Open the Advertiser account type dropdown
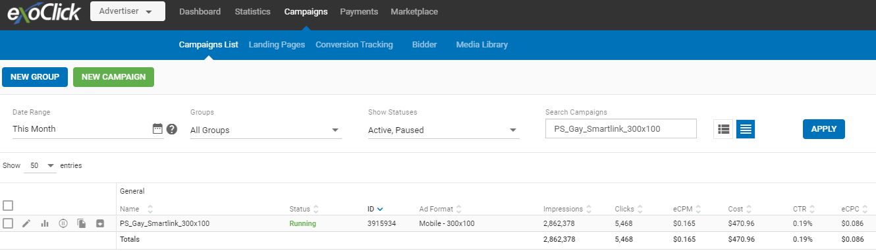The image size is (876, 251). (128, 11)
